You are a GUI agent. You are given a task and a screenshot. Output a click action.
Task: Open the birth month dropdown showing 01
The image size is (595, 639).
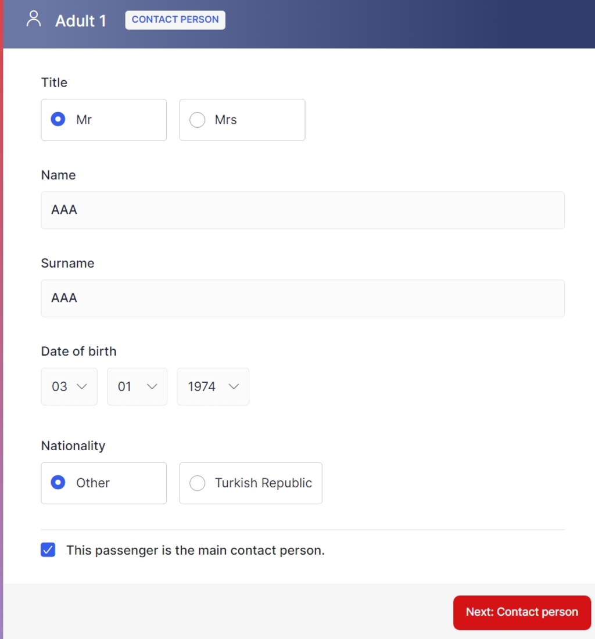[x=137, y=386]
